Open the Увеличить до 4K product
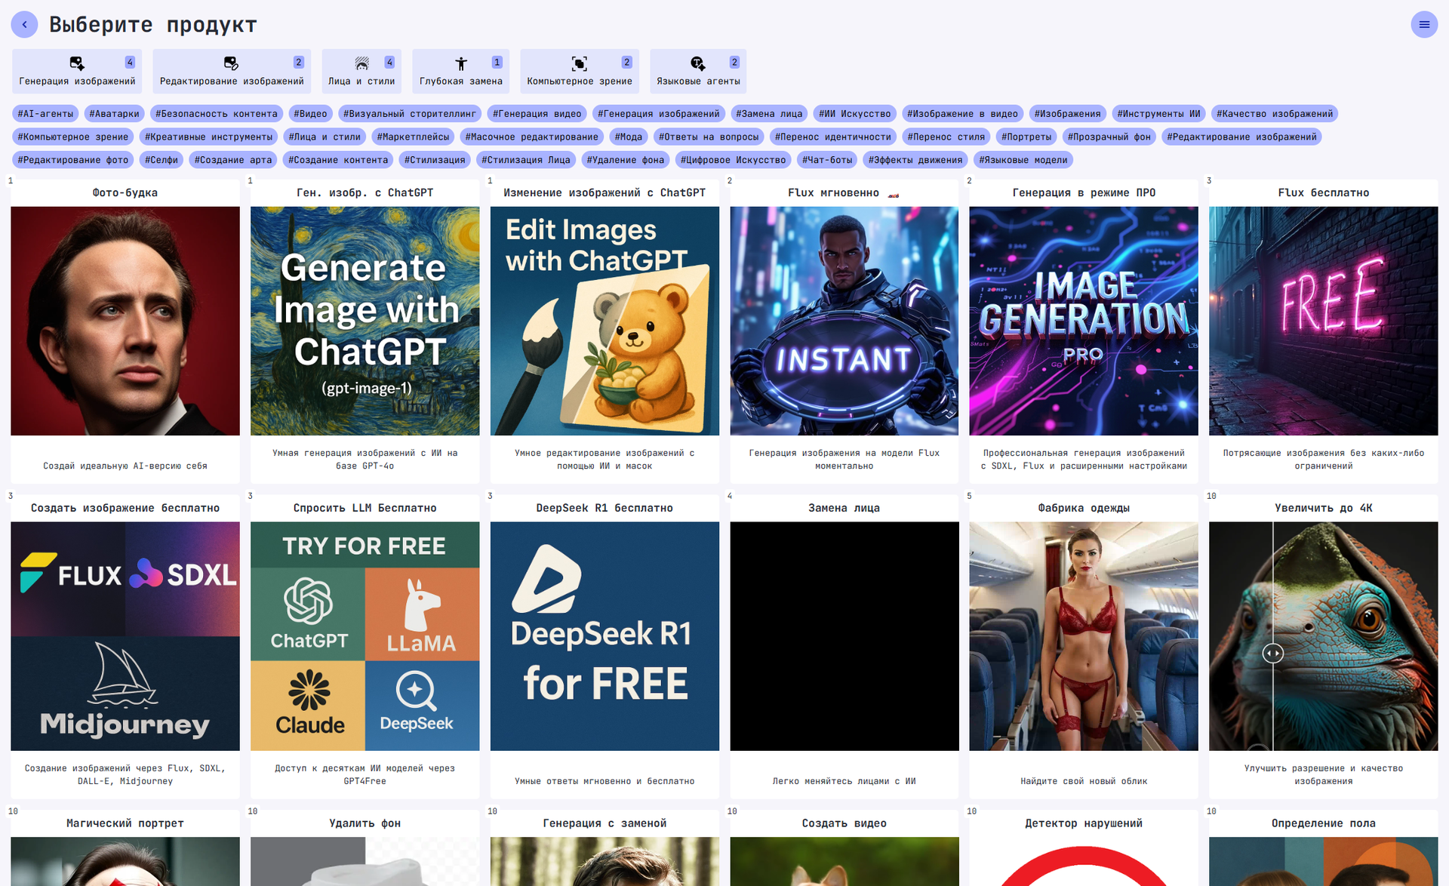Image resolution: width=1449 pixels, height=886 pixels. (1323, 647)
